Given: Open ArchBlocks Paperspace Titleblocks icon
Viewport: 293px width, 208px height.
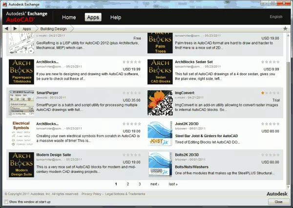Looking at the screenshot, I should (x=21, y=72).
